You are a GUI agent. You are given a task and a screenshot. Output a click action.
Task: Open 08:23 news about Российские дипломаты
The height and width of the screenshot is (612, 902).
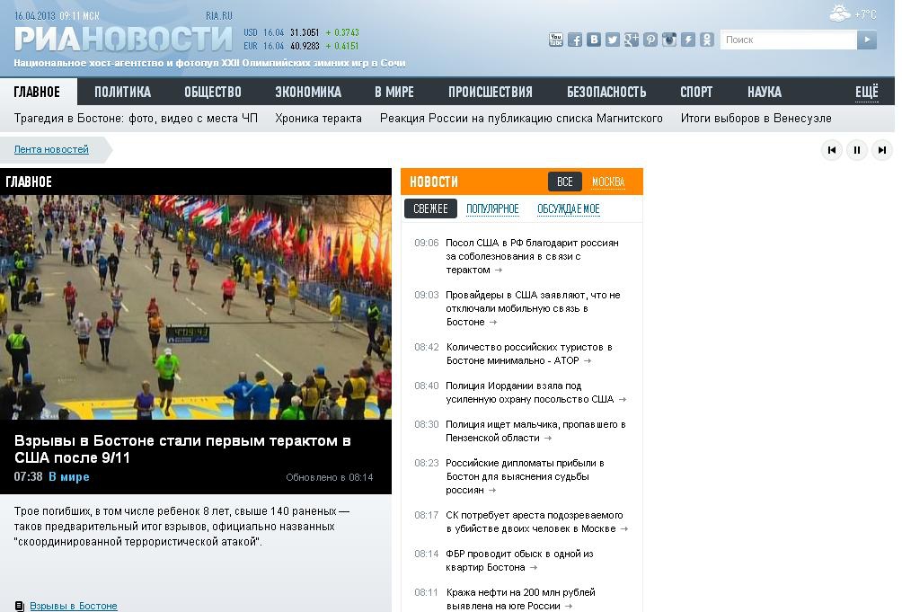click(525, 476)
